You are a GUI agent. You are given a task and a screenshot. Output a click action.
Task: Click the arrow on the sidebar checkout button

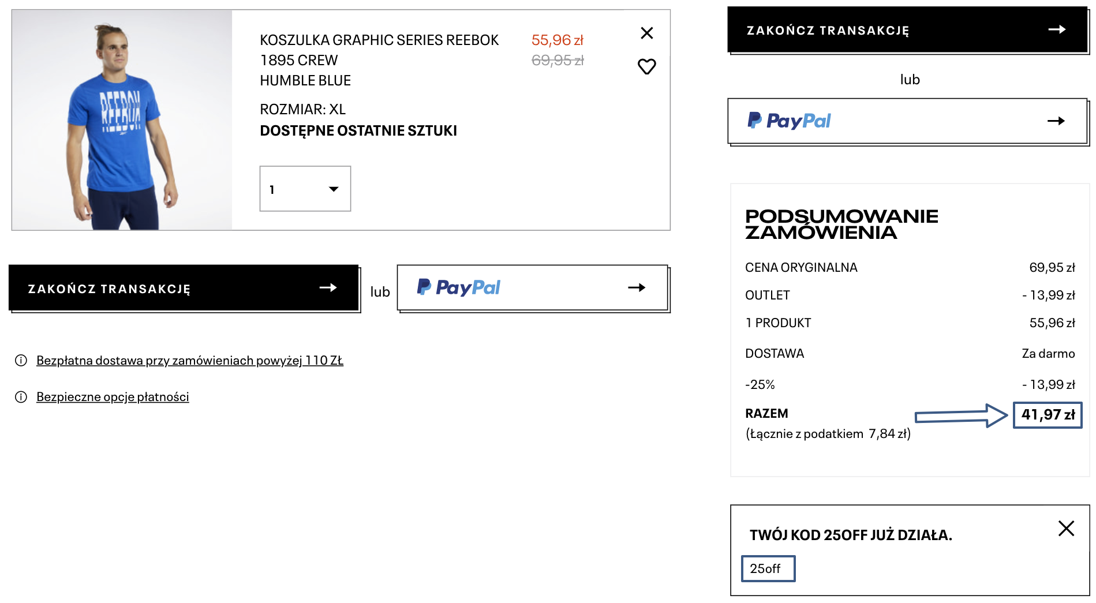pyautogui.click(x=1057, y=29)
